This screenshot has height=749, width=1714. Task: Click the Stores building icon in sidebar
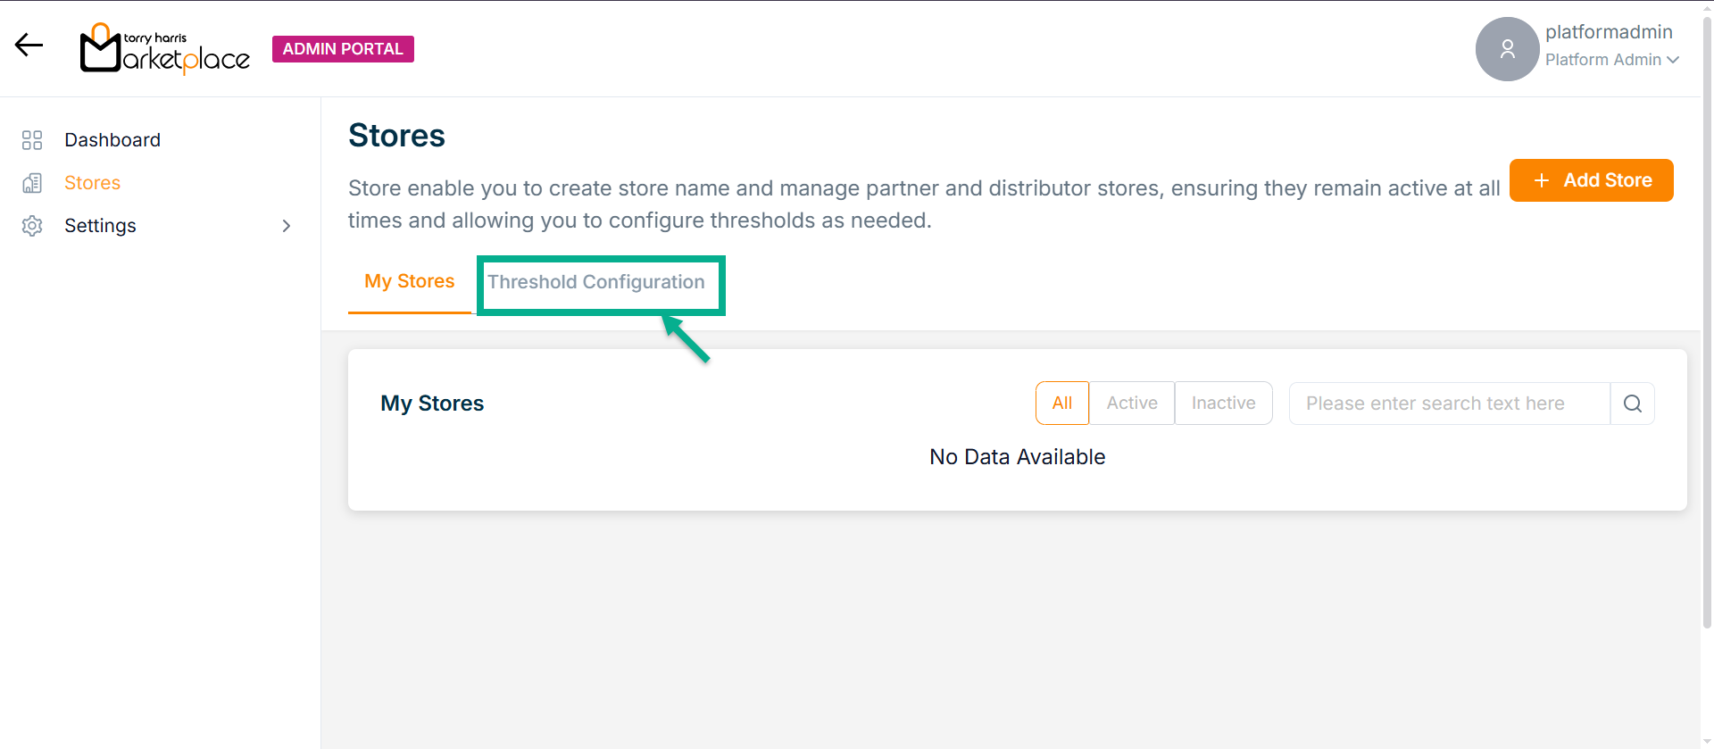(x=32, y=183)
